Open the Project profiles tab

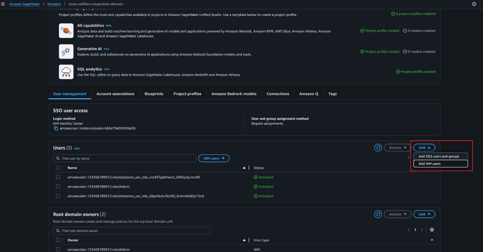(x=187, y=94)
